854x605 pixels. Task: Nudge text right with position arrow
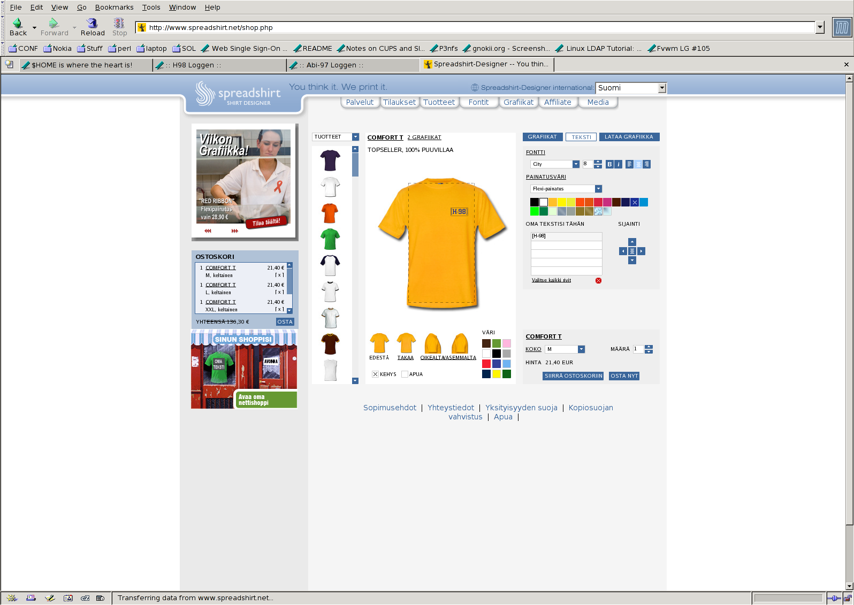click(642, 251)
